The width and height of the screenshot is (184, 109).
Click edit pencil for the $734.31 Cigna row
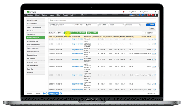(153, 84)
